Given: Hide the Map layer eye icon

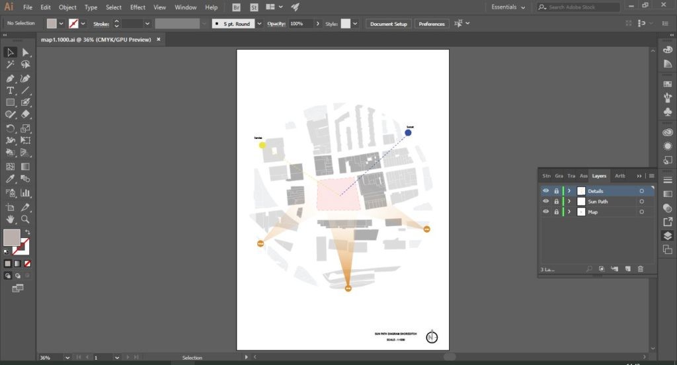Looking at the screenshot, I should pos(545,212).
